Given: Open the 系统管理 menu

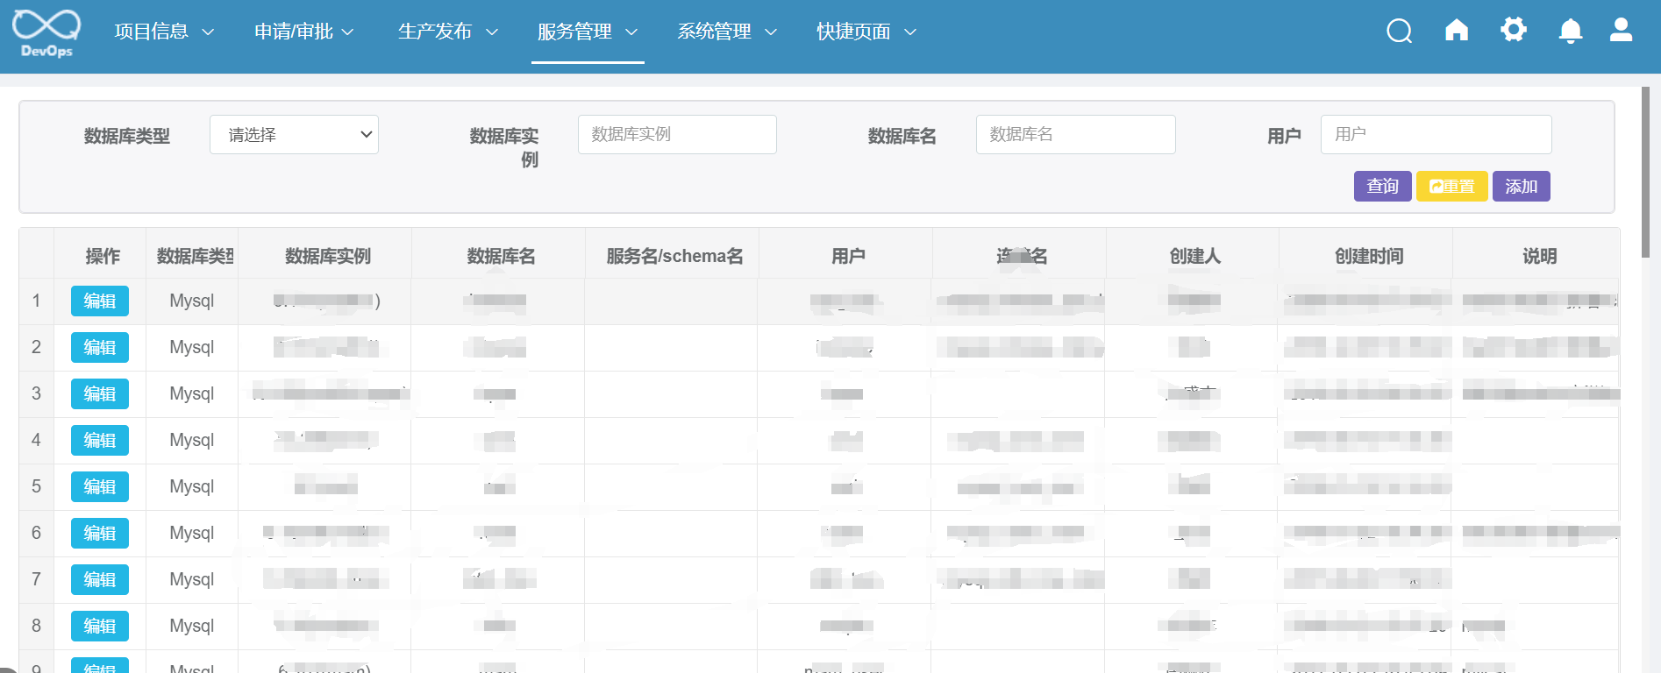Looking at the screenshot, I should (x=727, y=32).
